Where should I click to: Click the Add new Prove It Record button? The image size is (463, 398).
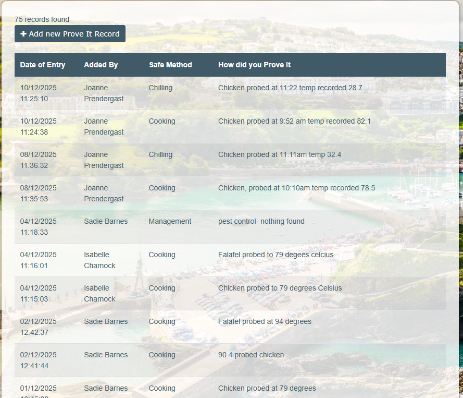click(x=70, y=34)
